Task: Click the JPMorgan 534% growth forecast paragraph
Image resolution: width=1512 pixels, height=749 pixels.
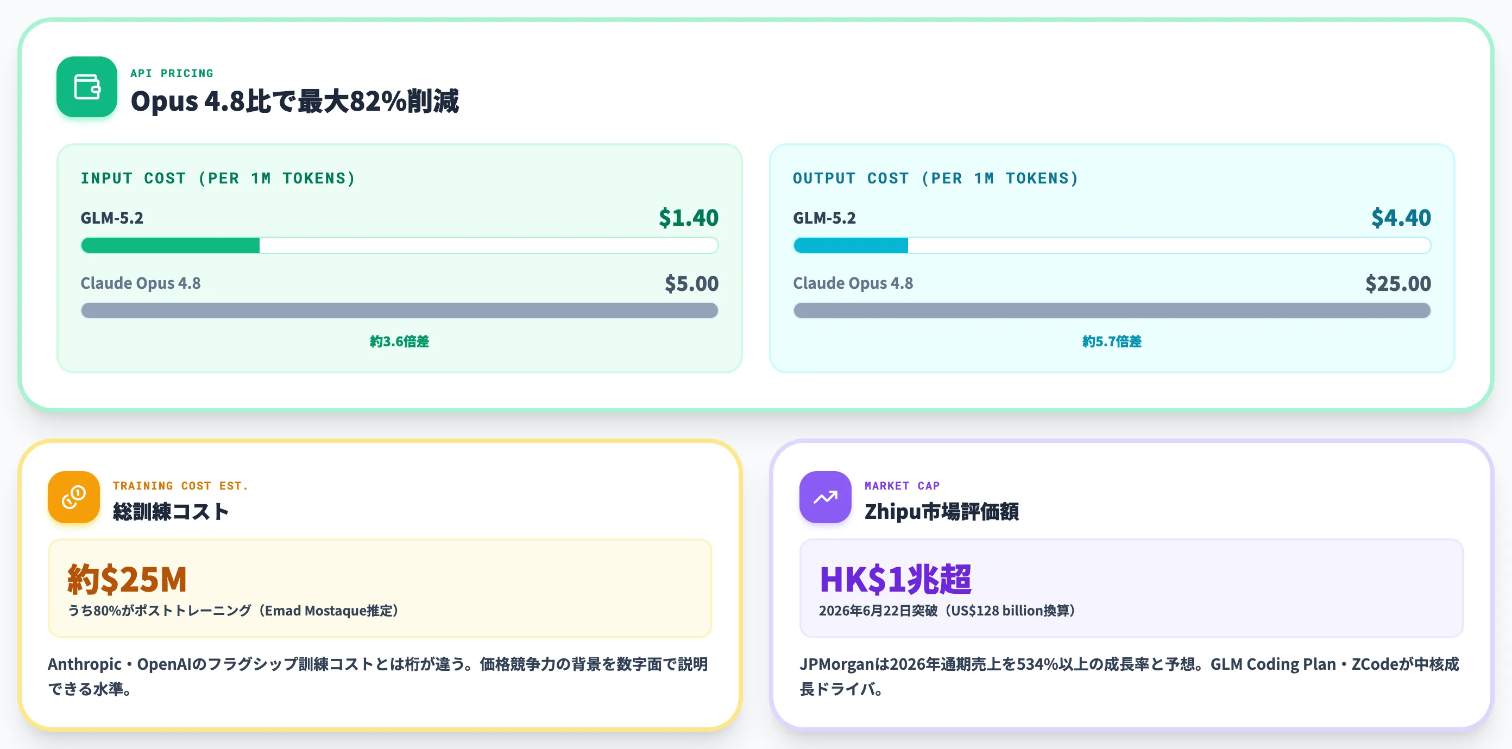Action: tap(1129, 676)
